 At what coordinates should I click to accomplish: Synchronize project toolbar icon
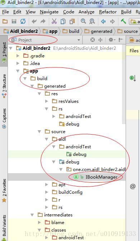[x=23, y=21]
